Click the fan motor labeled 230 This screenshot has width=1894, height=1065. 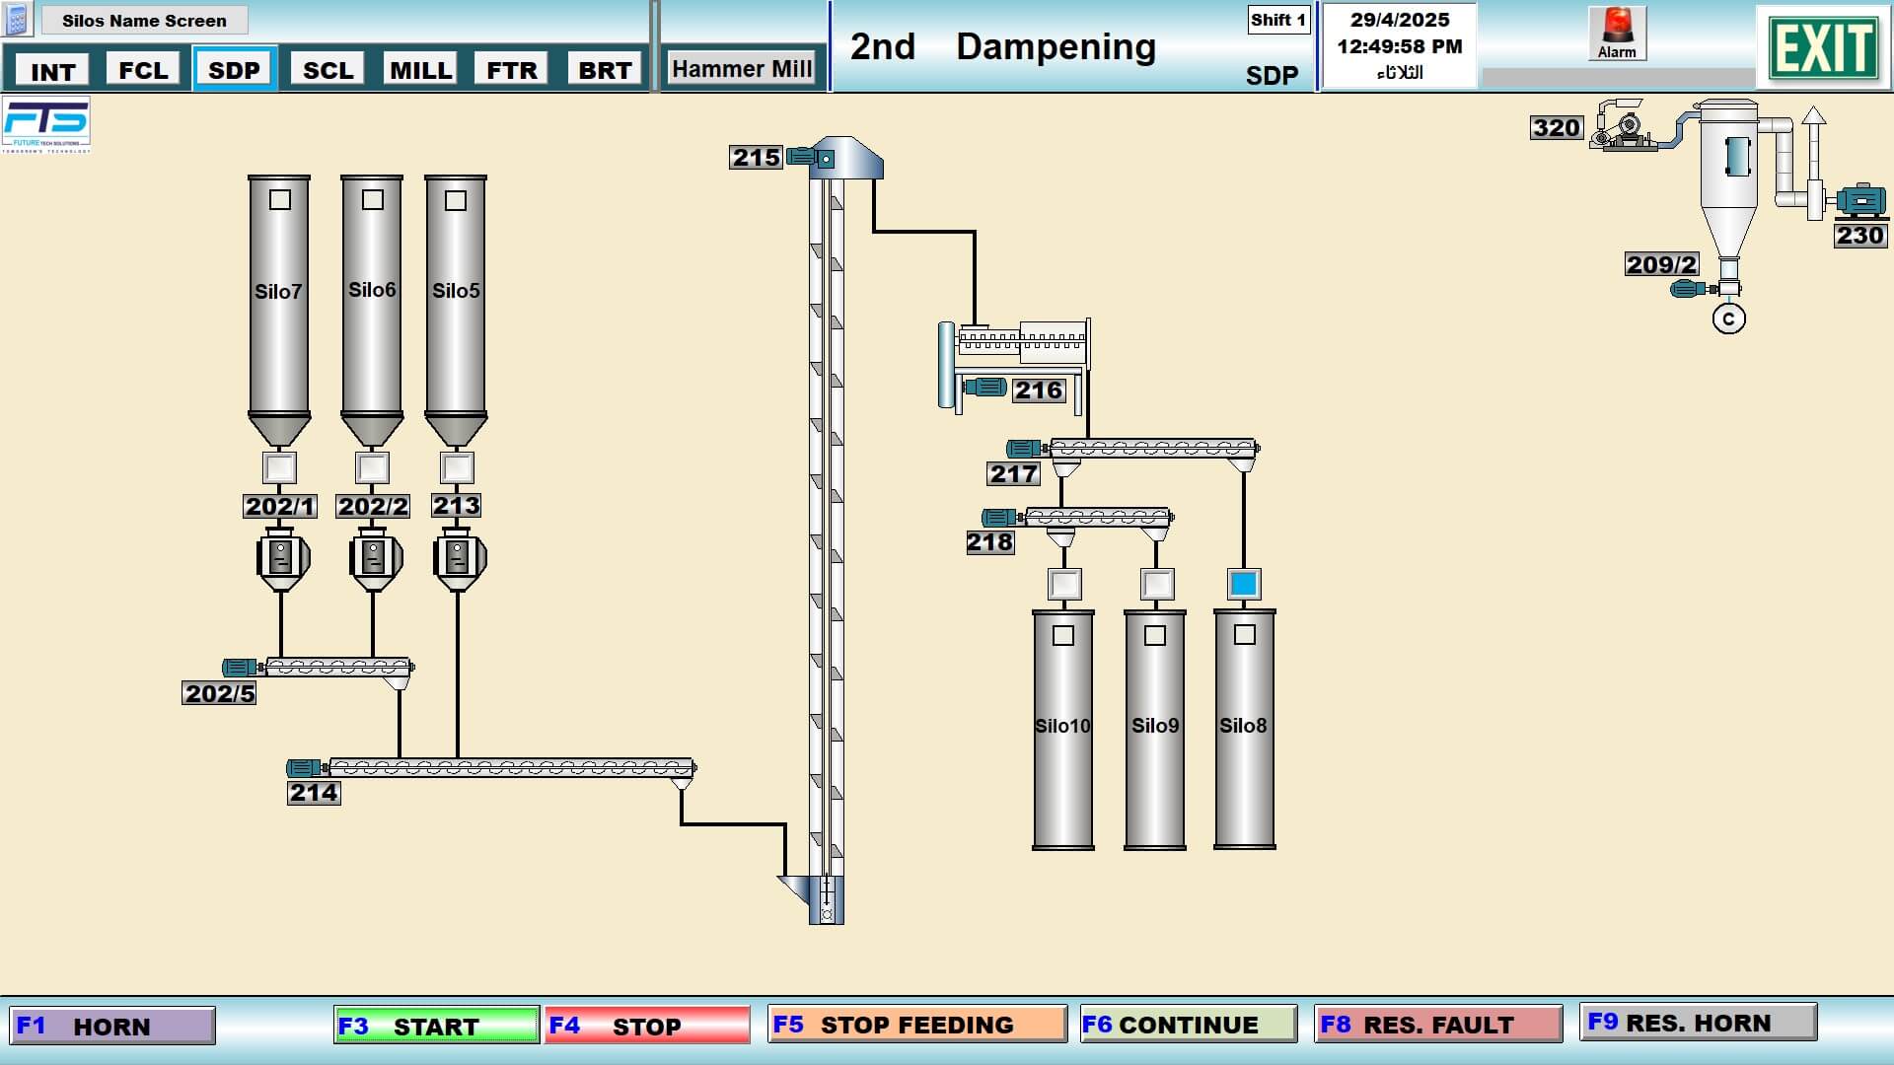coord(1860,200)
